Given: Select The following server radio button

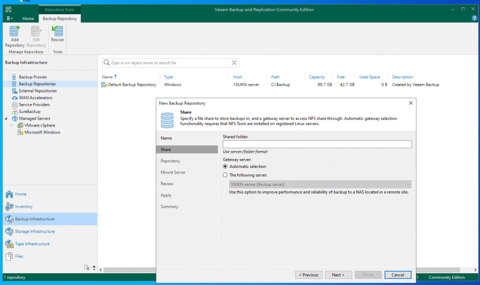Looking at the screenshot, I should [x=225, y=175].
